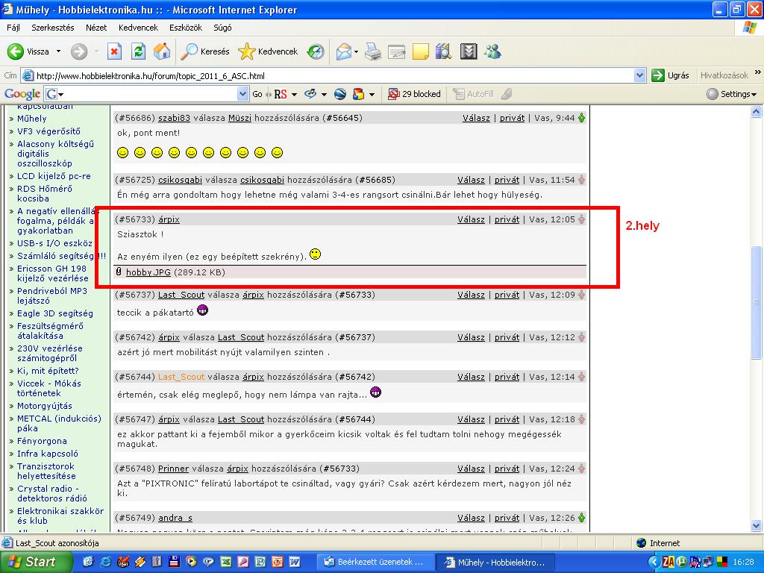Click privát on post #56686
This screenshot has height=573, width=764.
click(512, 118)
